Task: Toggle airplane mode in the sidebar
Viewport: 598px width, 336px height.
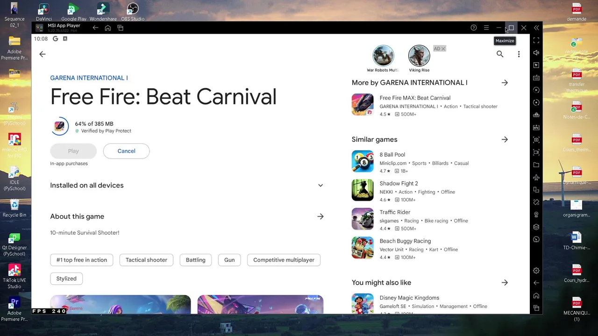Action: pyautogui.click(x=536, y=177)
